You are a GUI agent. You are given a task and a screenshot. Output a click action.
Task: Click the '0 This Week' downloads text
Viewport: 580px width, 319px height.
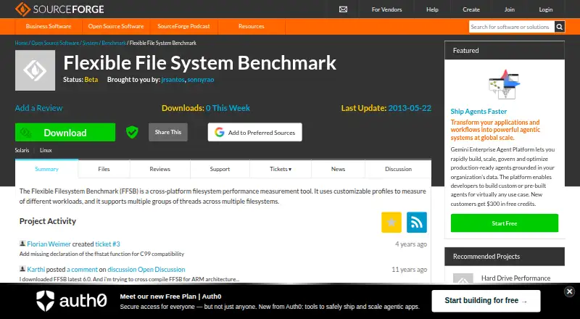click(x=228, y=108)
